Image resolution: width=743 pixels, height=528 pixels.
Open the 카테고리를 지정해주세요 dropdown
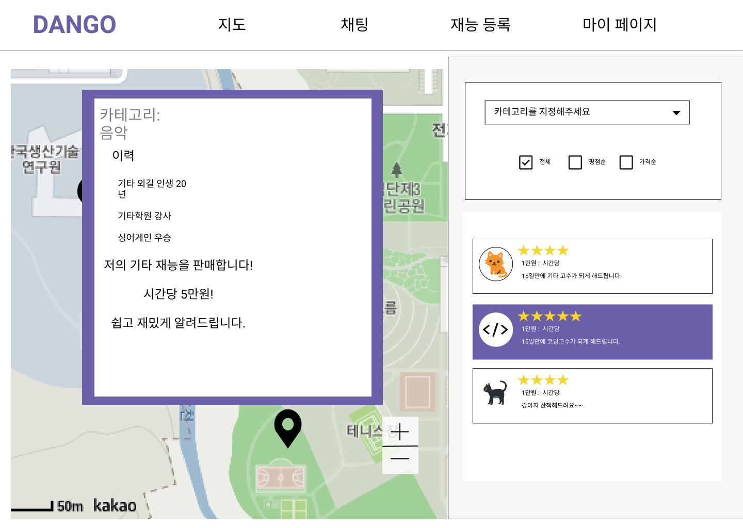point(587,112)
